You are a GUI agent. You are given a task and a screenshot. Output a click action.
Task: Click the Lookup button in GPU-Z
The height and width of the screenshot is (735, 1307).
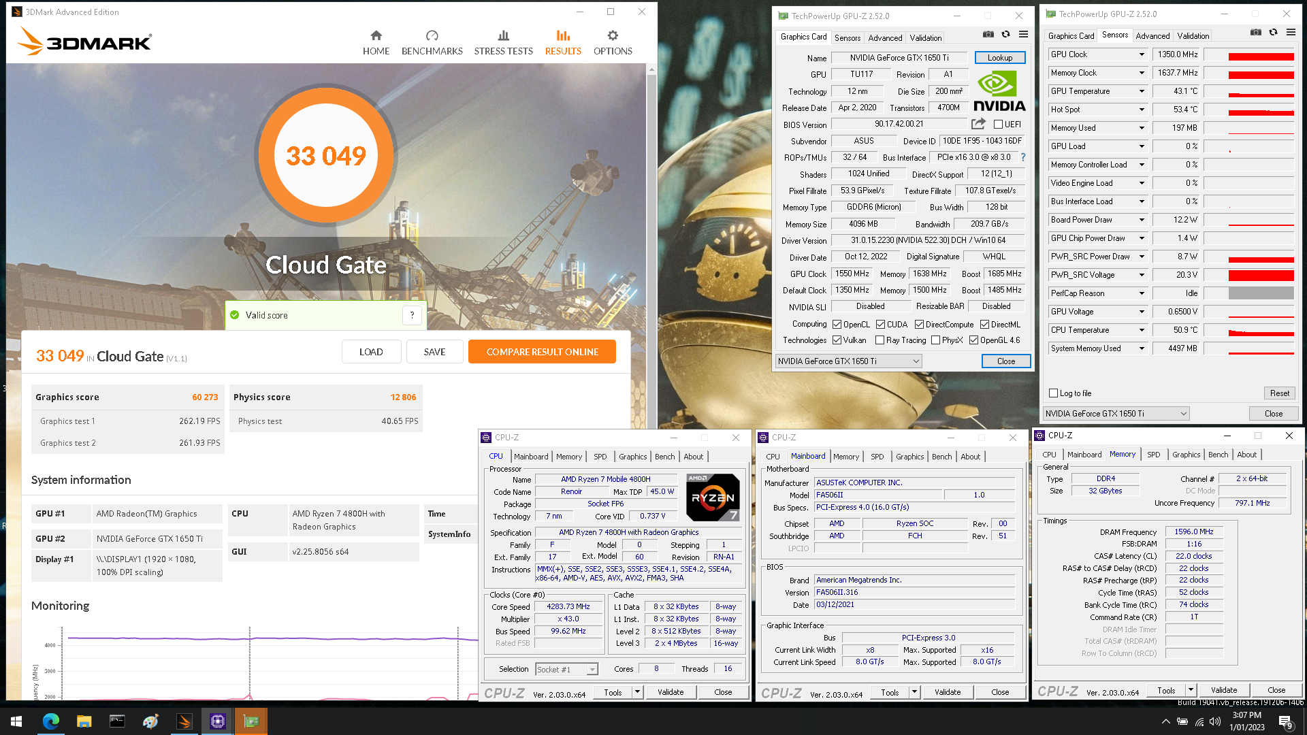(x=999, y=58)
